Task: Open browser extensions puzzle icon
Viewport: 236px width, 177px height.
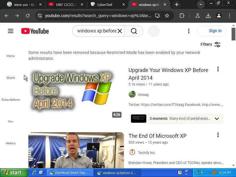Action: pyautogui.click(x=182, y=16)
